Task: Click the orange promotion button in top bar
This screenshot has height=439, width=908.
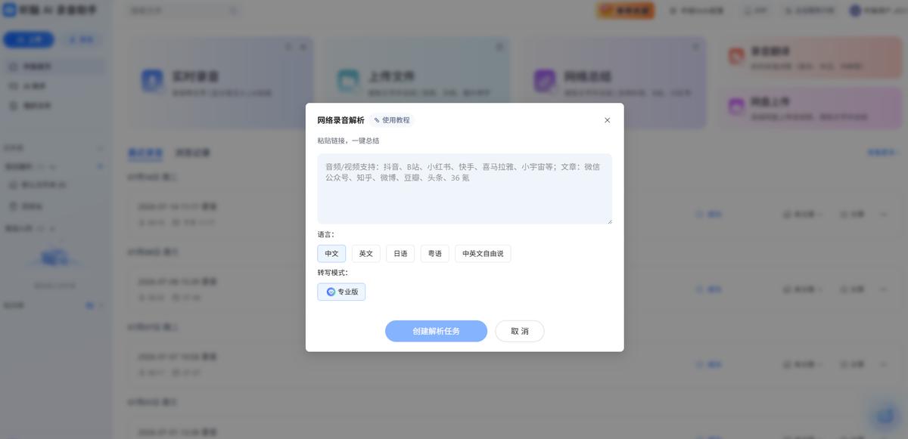Action: point(626,11)
